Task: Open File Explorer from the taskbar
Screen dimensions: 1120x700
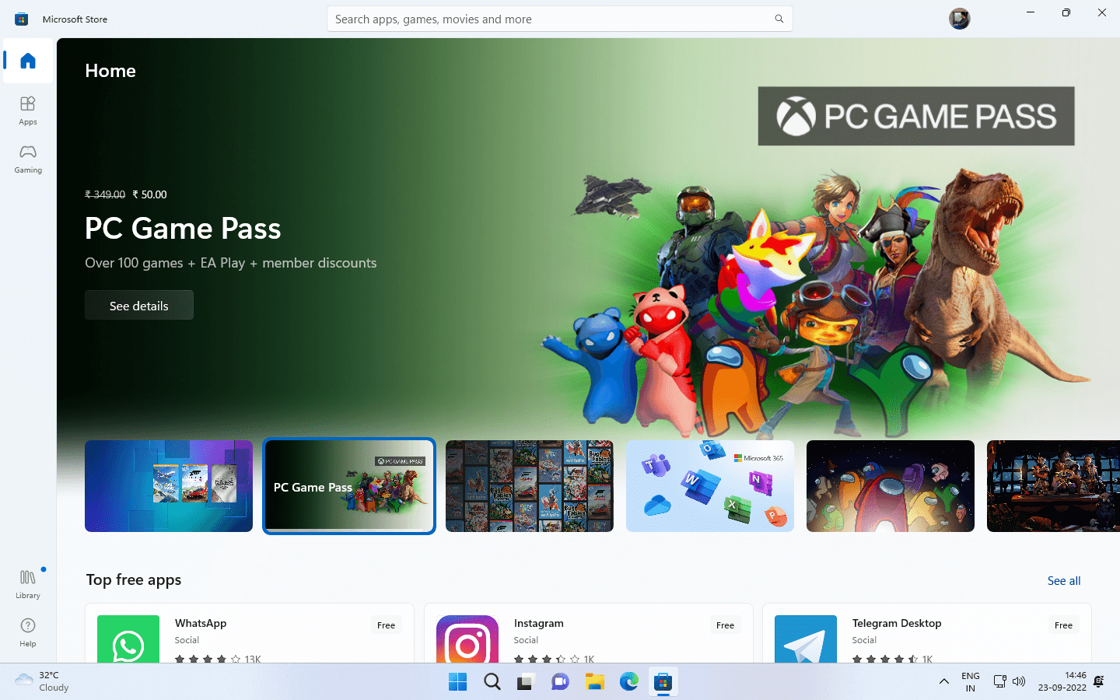Action: (595, 682)
